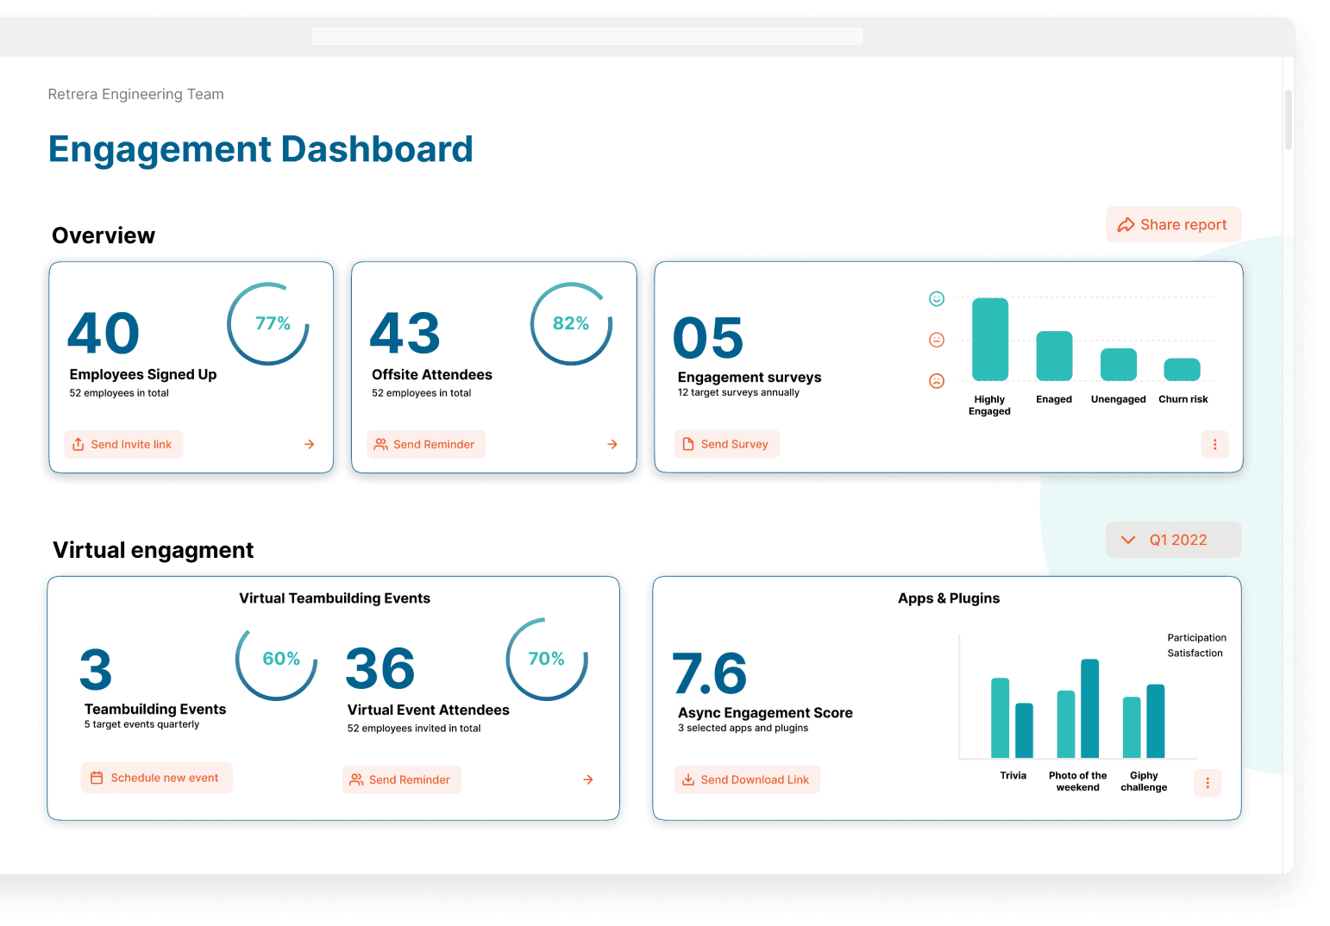
Task: Click the Highly Engaged bar in chart
Action: point(990,340)
